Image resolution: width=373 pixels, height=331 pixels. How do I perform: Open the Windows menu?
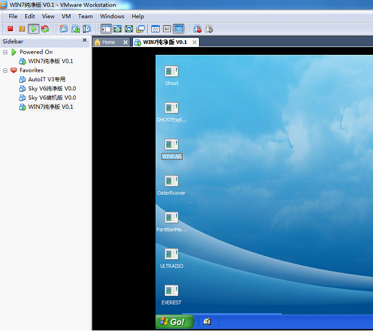coord(112,16)
